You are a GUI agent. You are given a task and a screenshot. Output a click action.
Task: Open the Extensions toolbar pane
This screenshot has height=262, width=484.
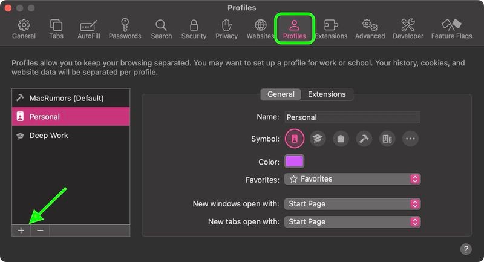pyautogui.click(x=331, y=29)
